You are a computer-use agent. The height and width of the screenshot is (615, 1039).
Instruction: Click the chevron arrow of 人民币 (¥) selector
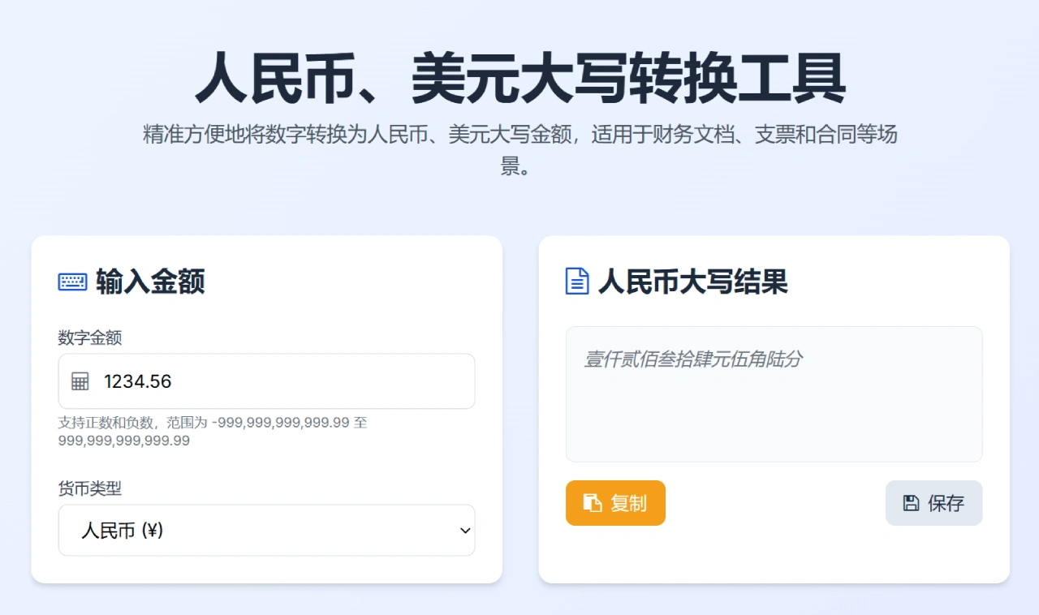465,531
